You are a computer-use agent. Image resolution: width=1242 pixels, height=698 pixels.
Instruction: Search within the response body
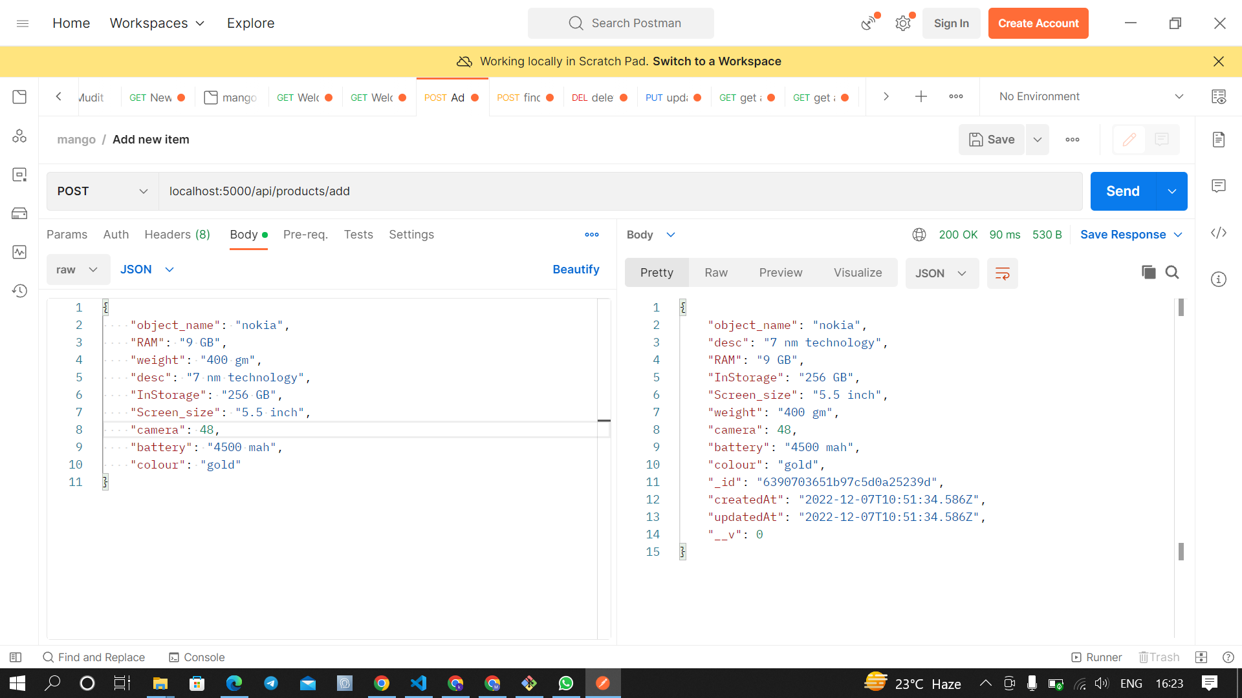(1173, 272)
